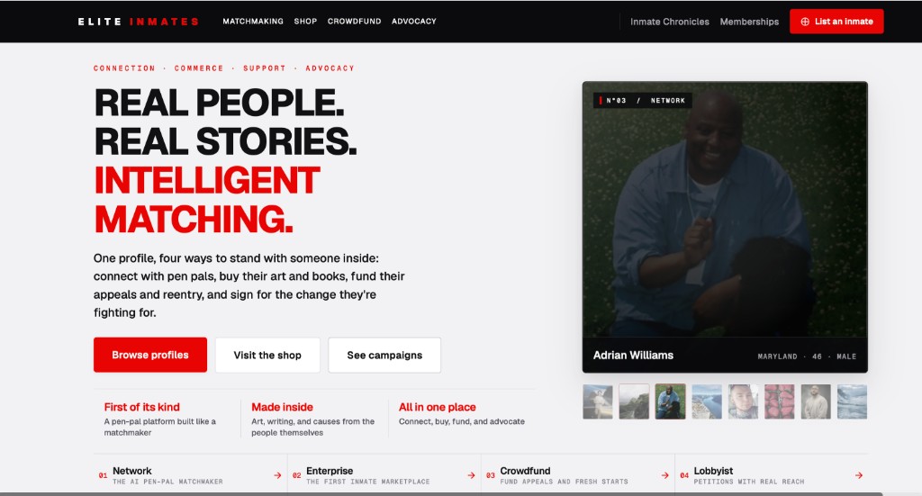Go to the Crowdfund nav item
Viewport: 922px width, 496px height.
(x=354, y=22)
